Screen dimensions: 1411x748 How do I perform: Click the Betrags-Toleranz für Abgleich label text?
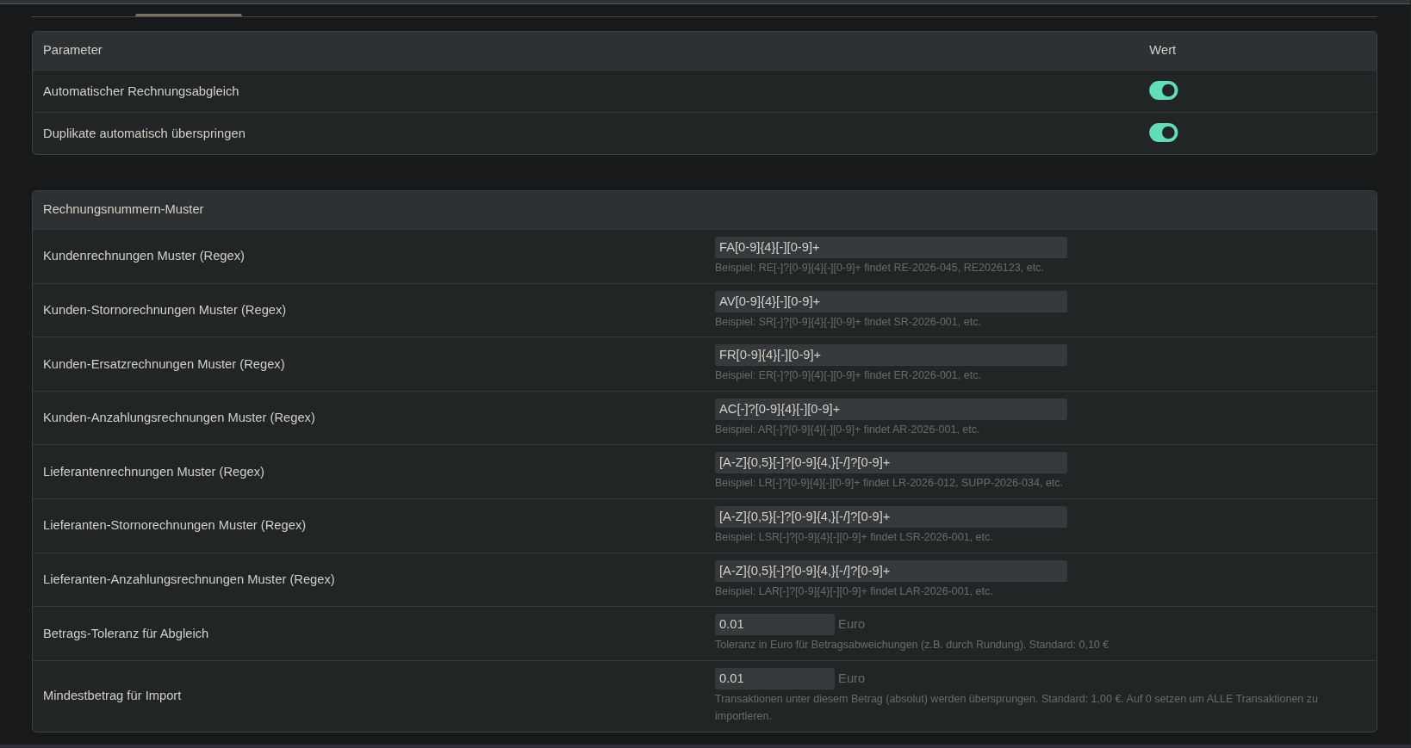[126, 634]
